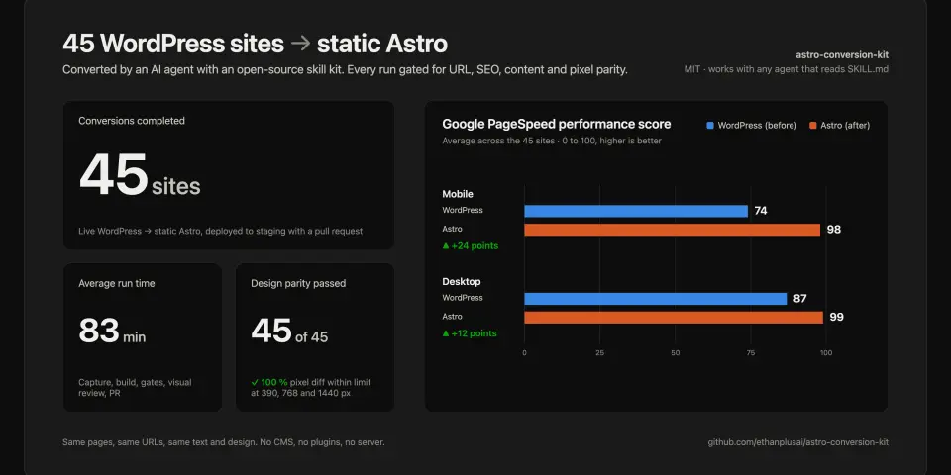The image size is (951, 475).
Task: Click the 87 score label
Action: pyautogui.click(x=800, y=299)
